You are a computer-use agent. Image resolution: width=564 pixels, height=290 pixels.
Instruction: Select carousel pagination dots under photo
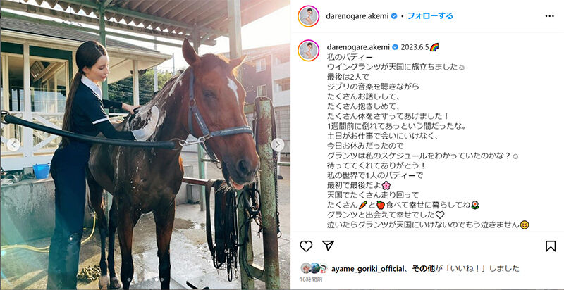tap(145, 279)
